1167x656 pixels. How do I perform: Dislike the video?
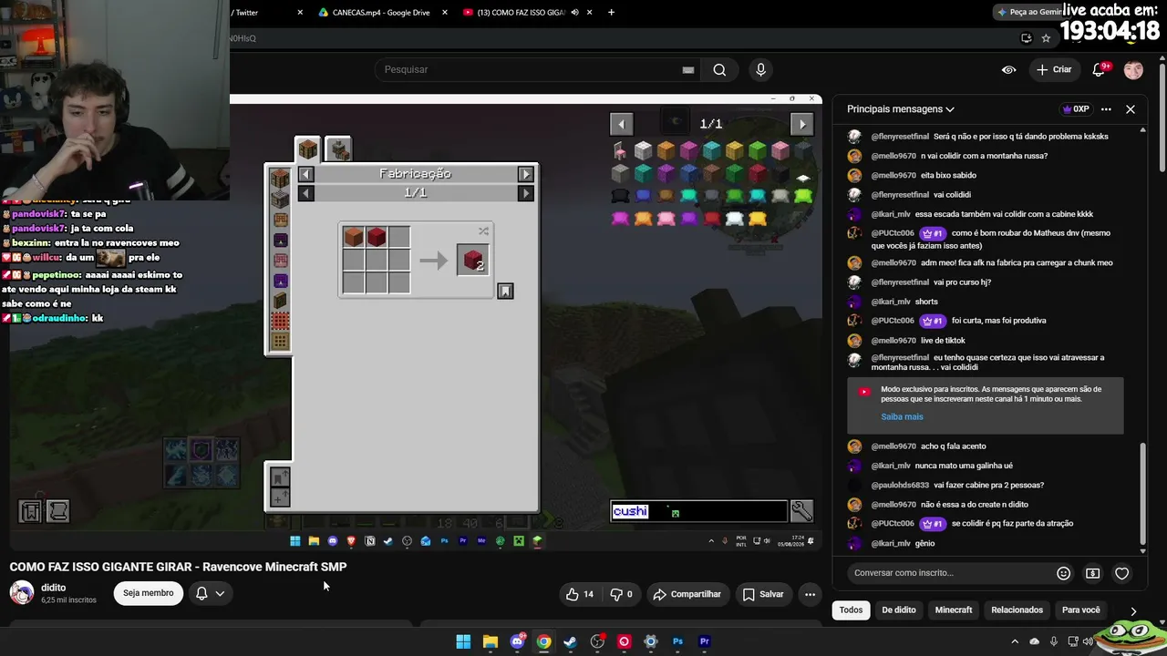pyautogui.click(x=622, y=594)
